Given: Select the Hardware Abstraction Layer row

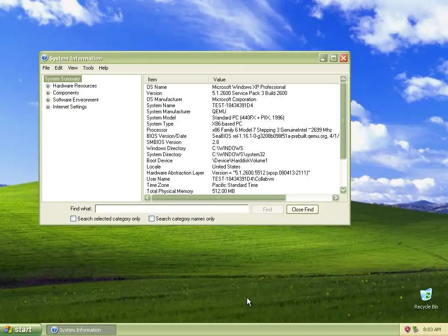Looking at the screenshot, I should pos(241,173).
